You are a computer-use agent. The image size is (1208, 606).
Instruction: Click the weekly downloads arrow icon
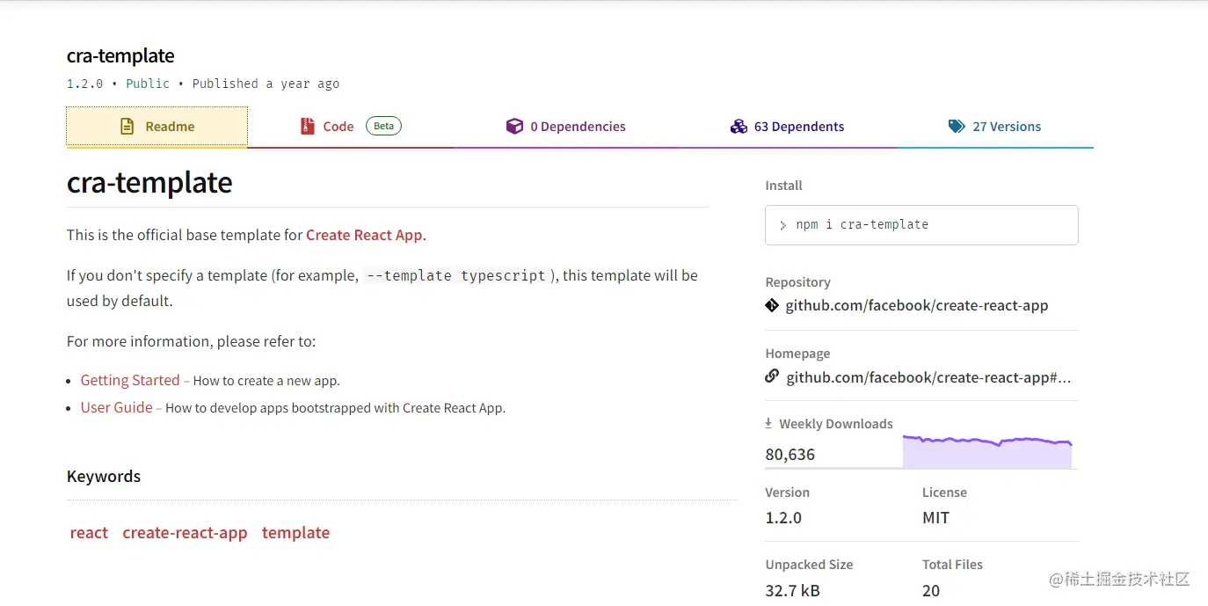click(x=769, y=423)
